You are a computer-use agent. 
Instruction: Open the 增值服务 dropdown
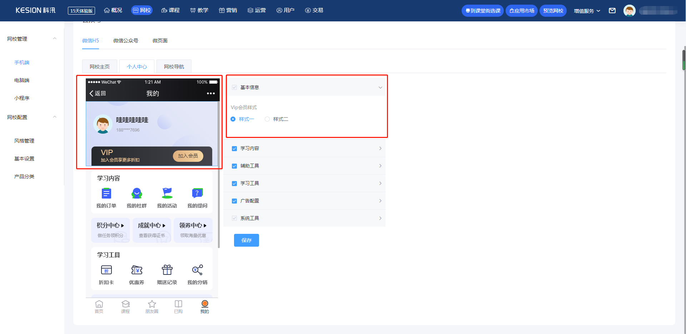tap(587, 11)
